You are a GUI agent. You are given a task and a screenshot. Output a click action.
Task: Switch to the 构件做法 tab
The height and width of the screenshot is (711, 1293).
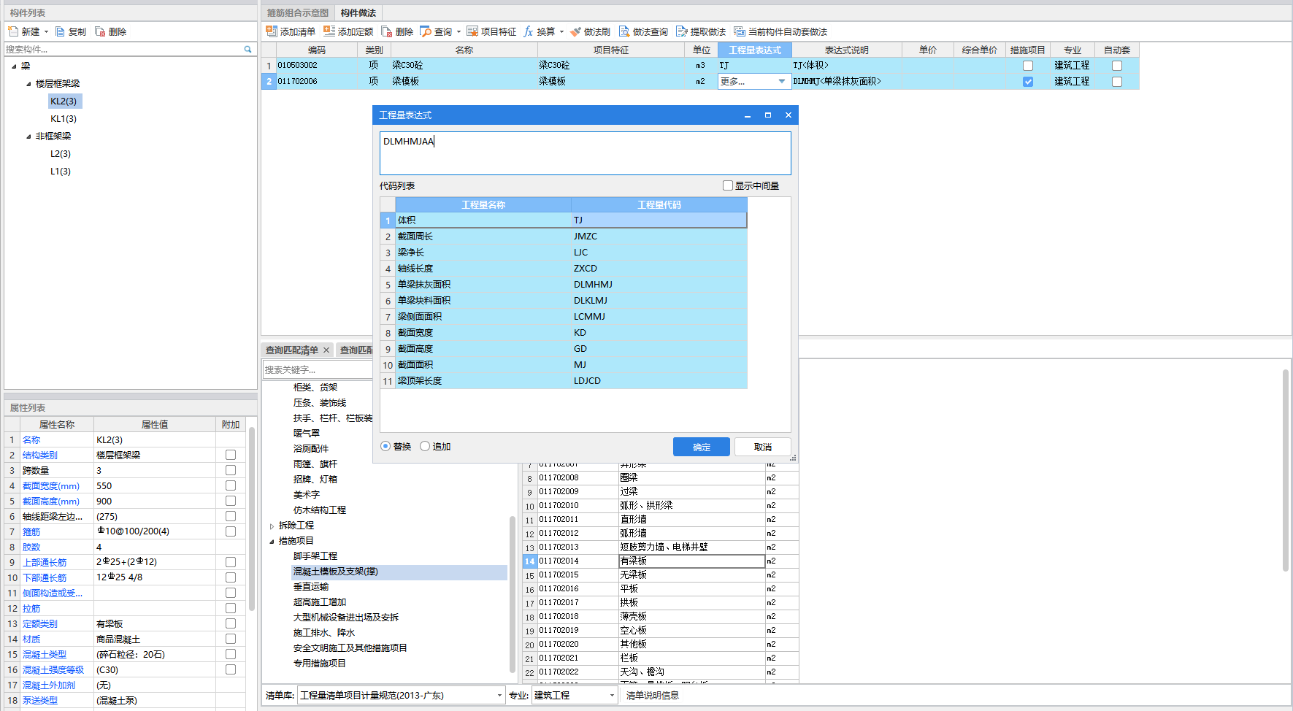coord(358,12)
